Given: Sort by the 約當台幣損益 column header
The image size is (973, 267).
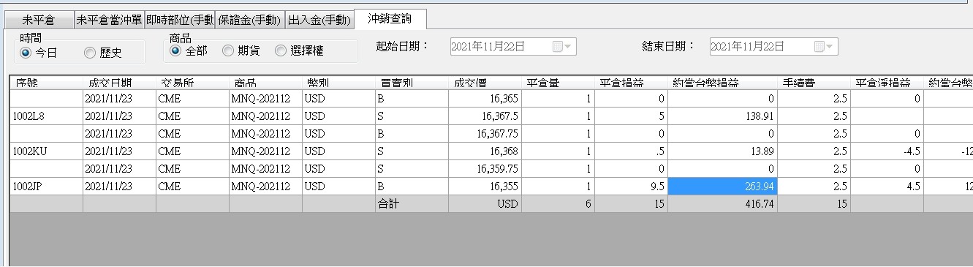Looking at the screenshot, I should click(x=722, y=83).
